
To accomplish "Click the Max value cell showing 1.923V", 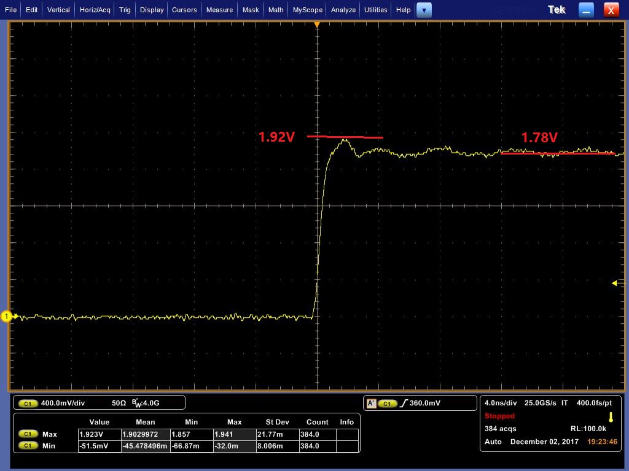I will (100, 434).
